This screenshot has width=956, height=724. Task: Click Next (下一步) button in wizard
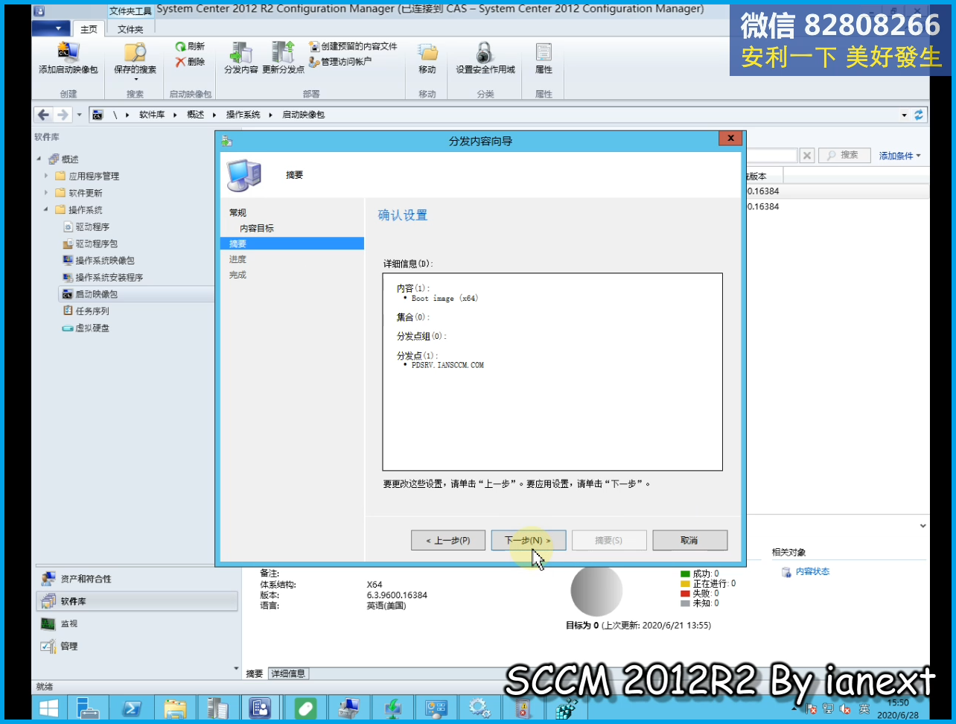pyautogui.click(x=529, y=540)
